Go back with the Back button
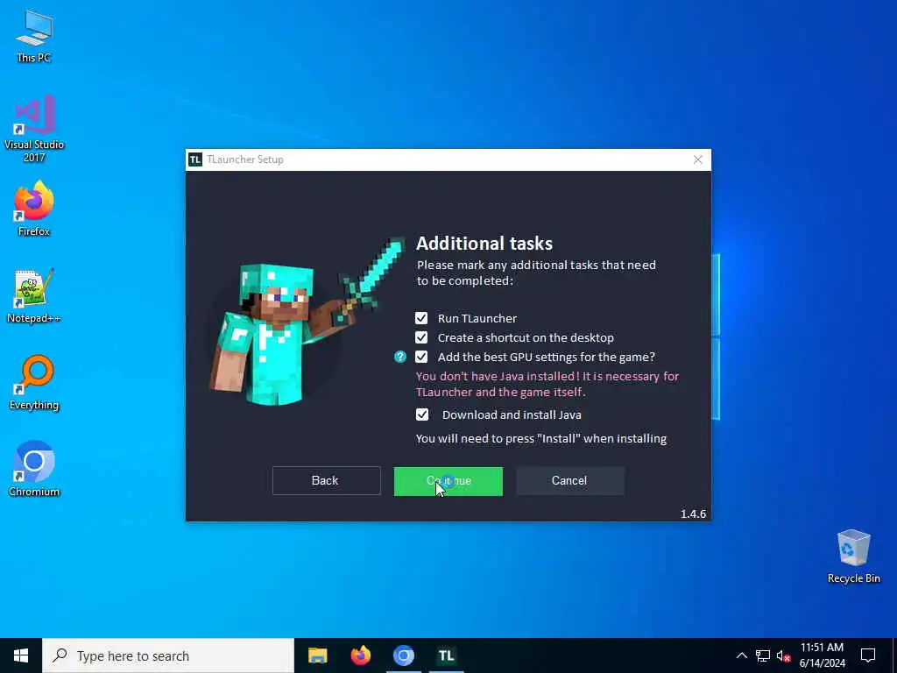 coord(326,481)
